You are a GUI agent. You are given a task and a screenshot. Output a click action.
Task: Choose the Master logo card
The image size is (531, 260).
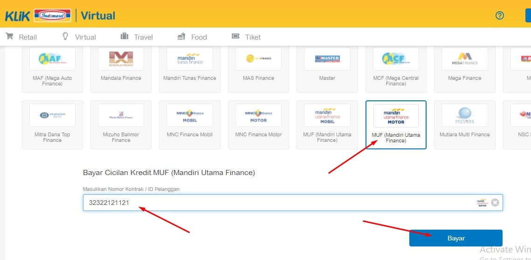point(327,59)
